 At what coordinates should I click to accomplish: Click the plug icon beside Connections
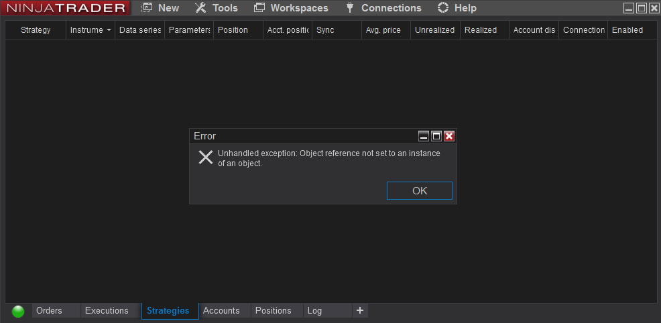(350, 8)
